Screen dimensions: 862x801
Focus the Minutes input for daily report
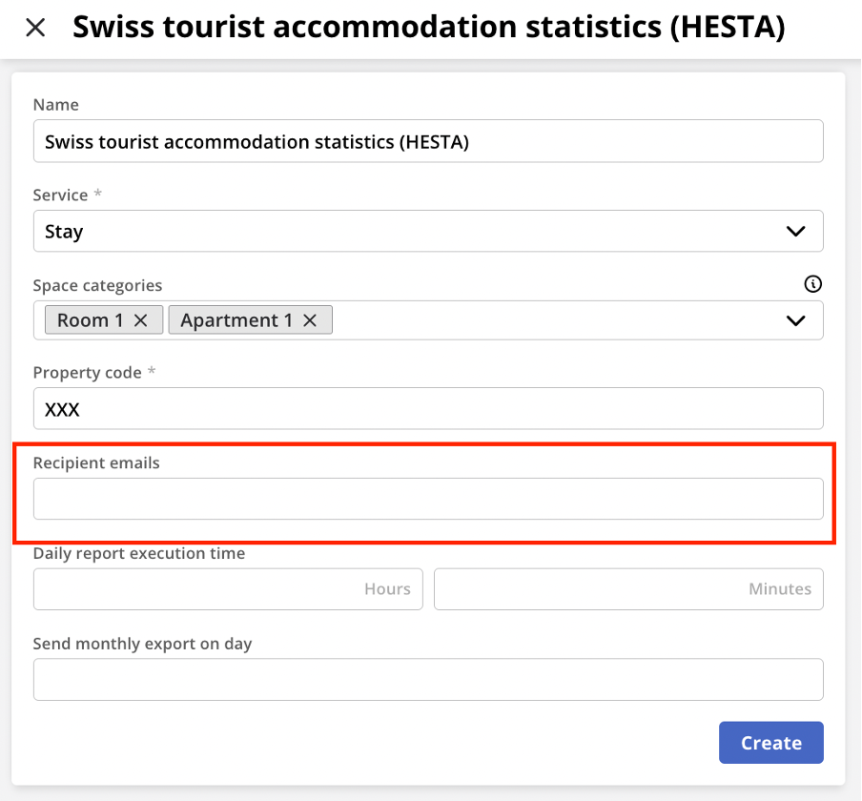pos(628,588)
